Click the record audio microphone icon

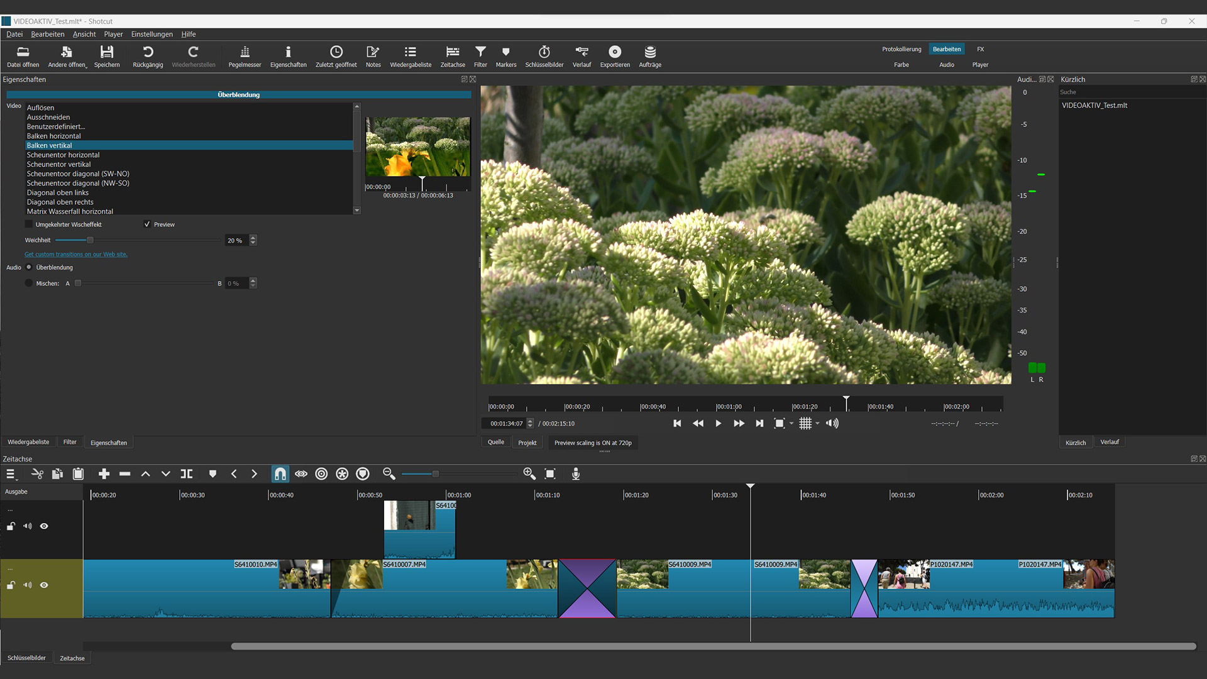click(575, 474)
